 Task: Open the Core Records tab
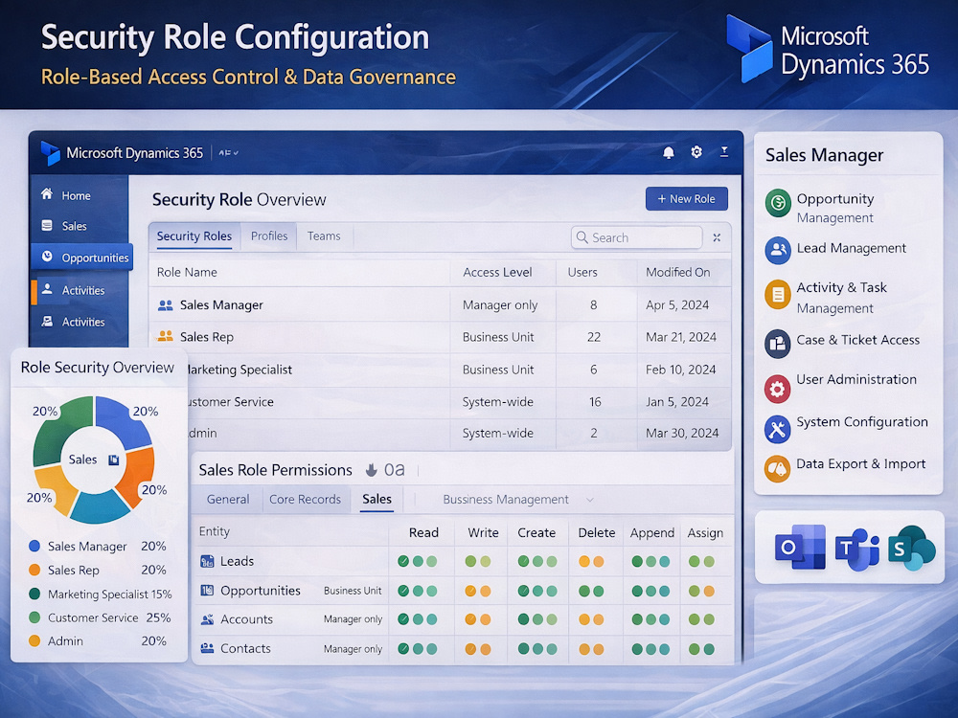(x=305, y=500)
